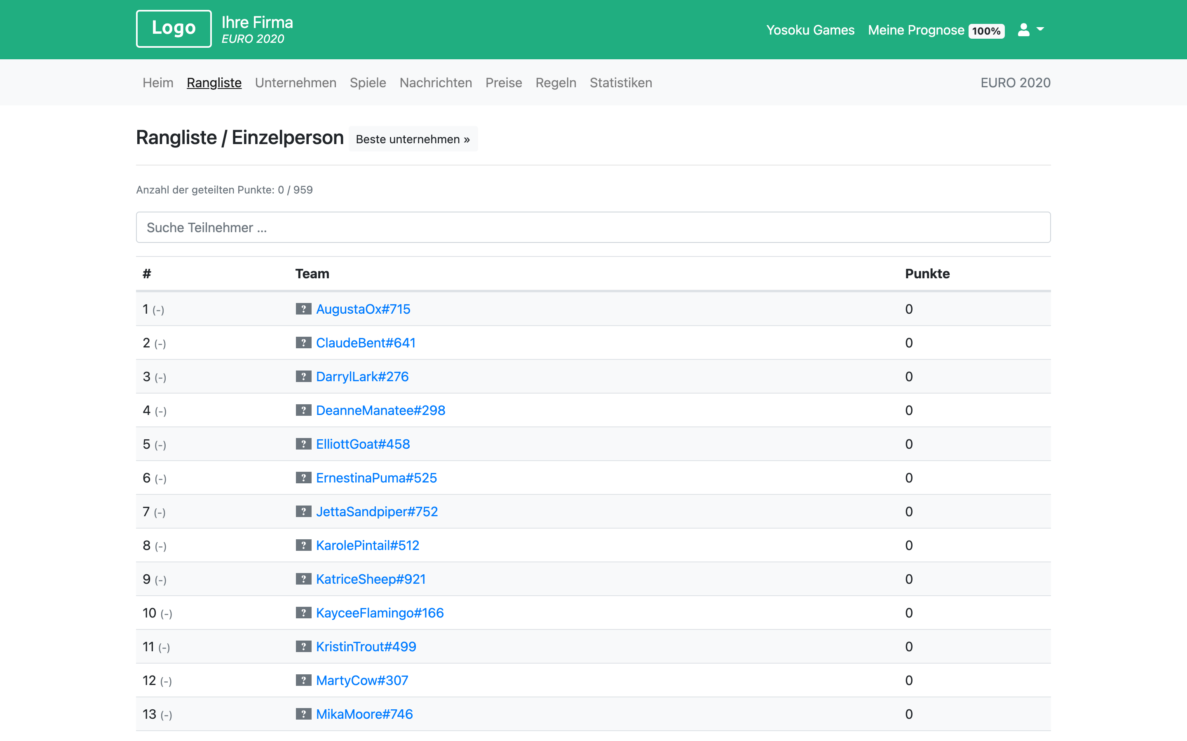
Task: Open the Preise nav item
Action: pyautogui.click(x=504, y=82)
